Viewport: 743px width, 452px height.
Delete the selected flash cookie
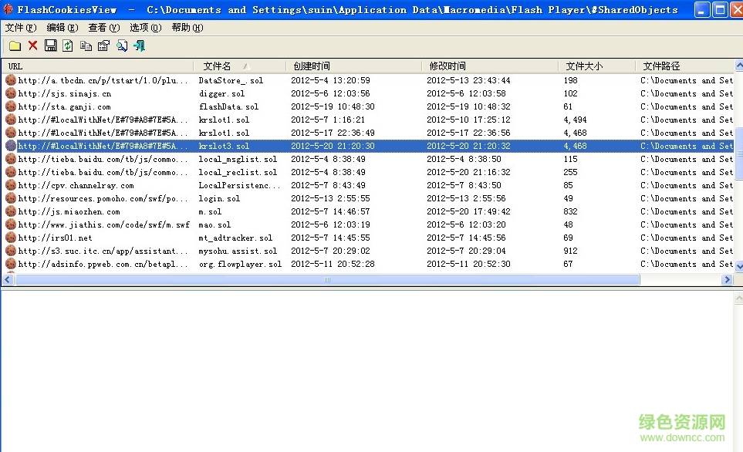[32, 46]
